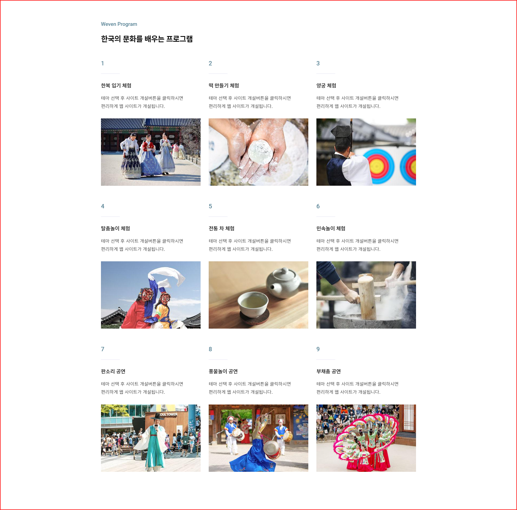The image size is (517, 510).
Task: Click description text under 민속놀이 체험
Action: click(x=358, y=245)
